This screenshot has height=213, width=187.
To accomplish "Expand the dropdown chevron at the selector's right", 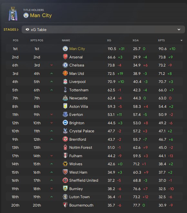I will [x=179, y=29].
